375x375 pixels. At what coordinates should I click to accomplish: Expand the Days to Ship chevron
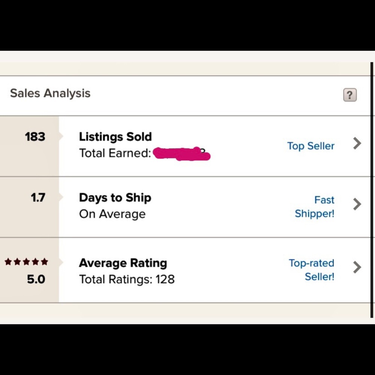tap(357, 204)
